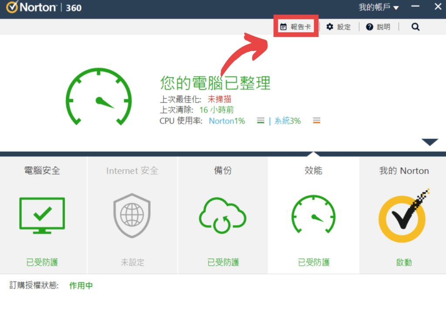Close the Norton 360 window
446x335 pixels.
[x=438, y=6]
